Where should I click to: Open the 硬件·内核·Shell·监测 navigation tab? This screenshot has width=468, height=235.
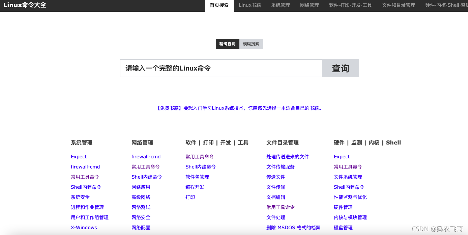point(446,5)
